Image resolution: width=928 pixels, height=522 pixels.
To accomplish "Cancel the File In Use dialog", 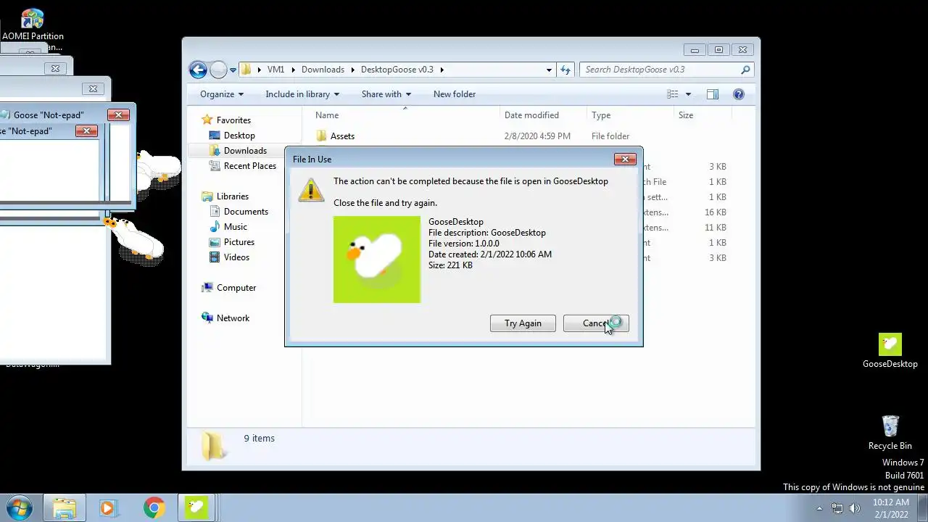I will point(596,323).
